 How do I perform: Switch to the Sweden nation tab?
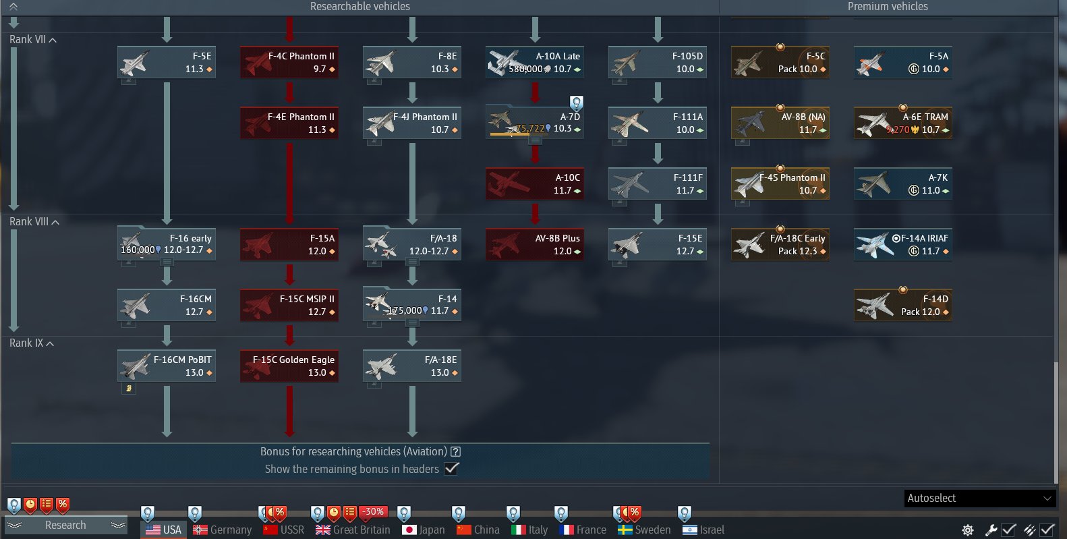644,530
